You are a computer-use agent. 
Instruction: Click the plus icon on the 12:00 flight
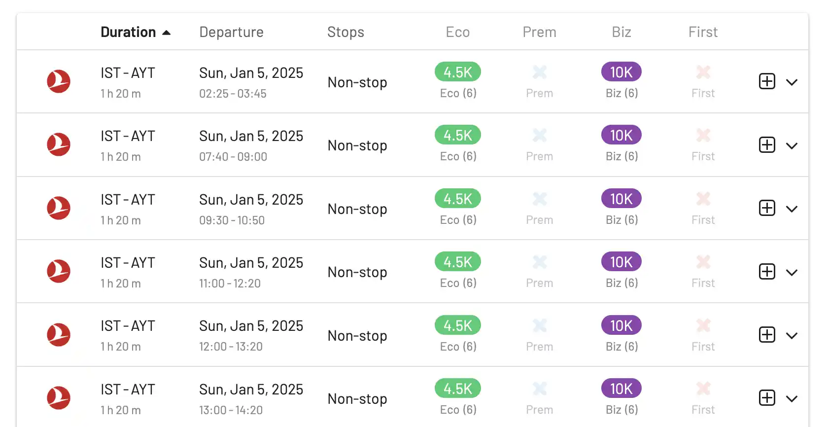click(767, 335)
